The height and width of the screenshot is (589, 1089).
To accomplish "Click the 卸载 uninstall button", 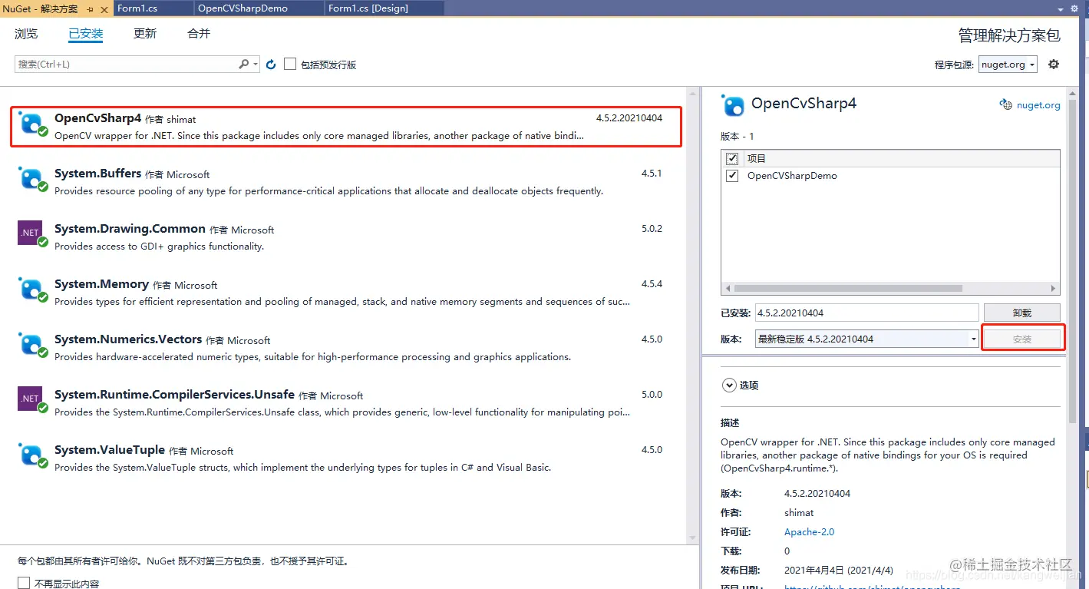I will pyautogui.click(x=1021, y=313).
